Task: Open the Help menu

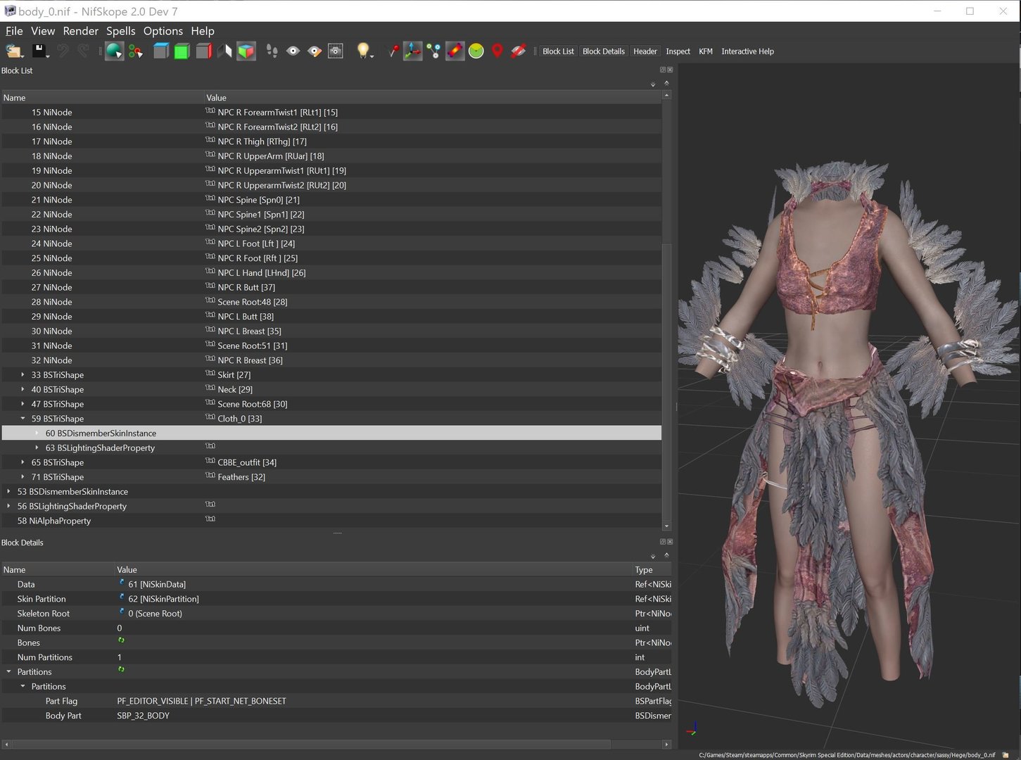Action: [x=203, y=31]
